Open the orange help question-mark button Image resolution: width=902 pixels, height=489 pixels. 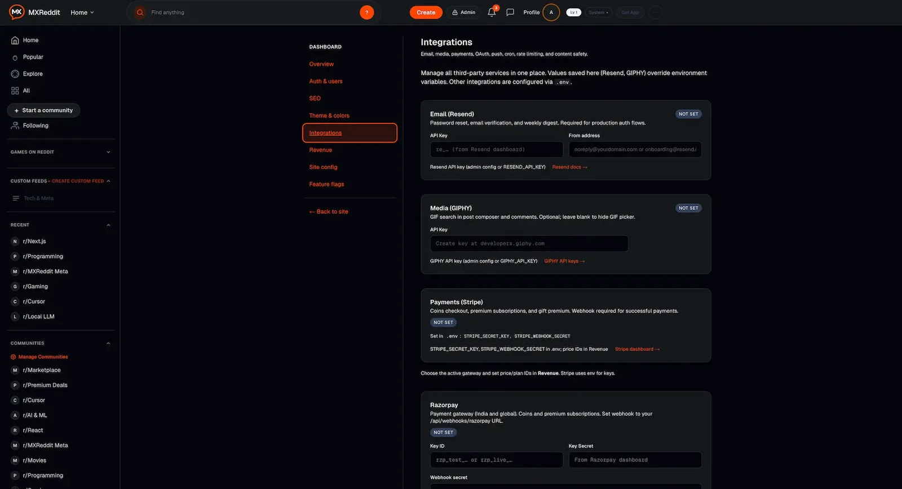[366, 12]
